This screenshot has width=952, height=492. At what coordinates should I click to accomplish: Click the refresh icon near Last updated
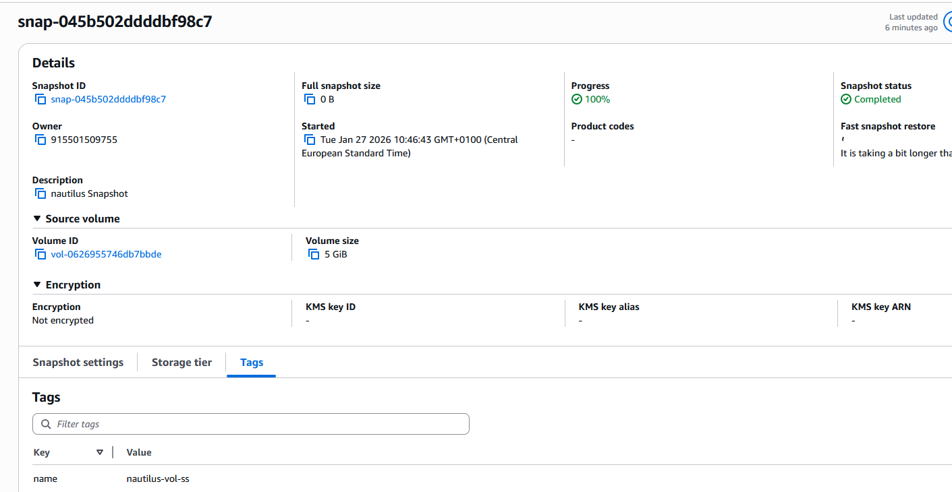pyautogui.click(x=948, y=22)
